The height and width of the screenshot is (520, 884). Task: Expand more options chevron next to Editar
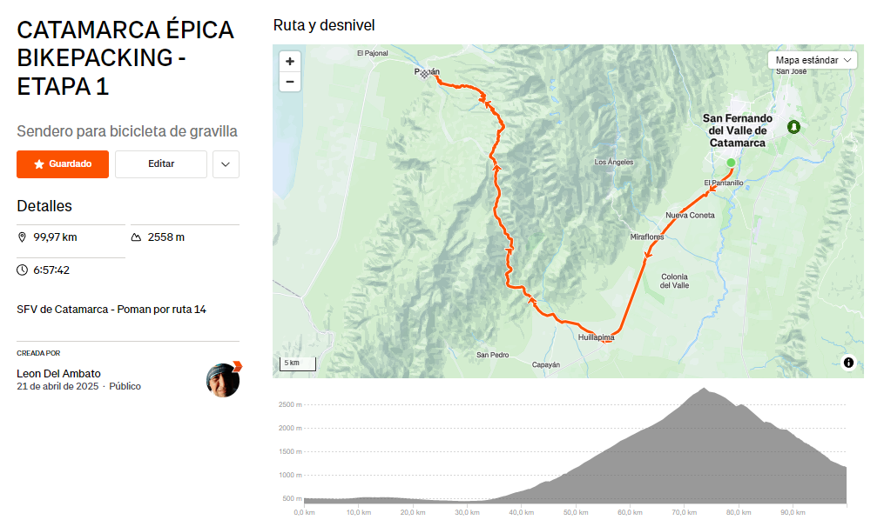[x=226, y=164]
